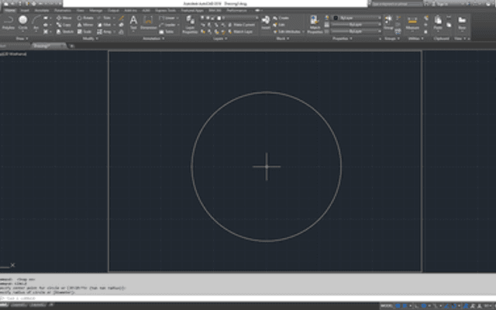Viewport: 496px width, 310px height.
Task: Click the Copy tool
Action: point(64,25)
